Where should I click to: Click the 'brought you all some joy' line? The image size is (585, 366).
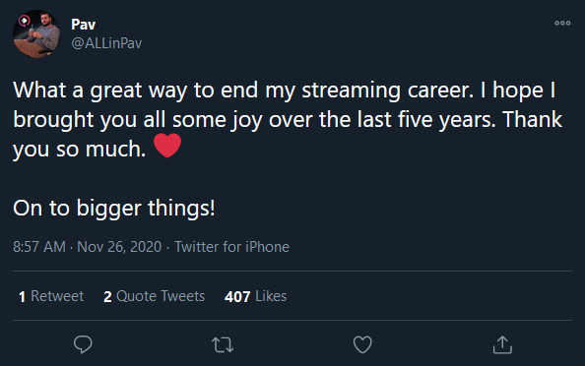coord(138,120)
